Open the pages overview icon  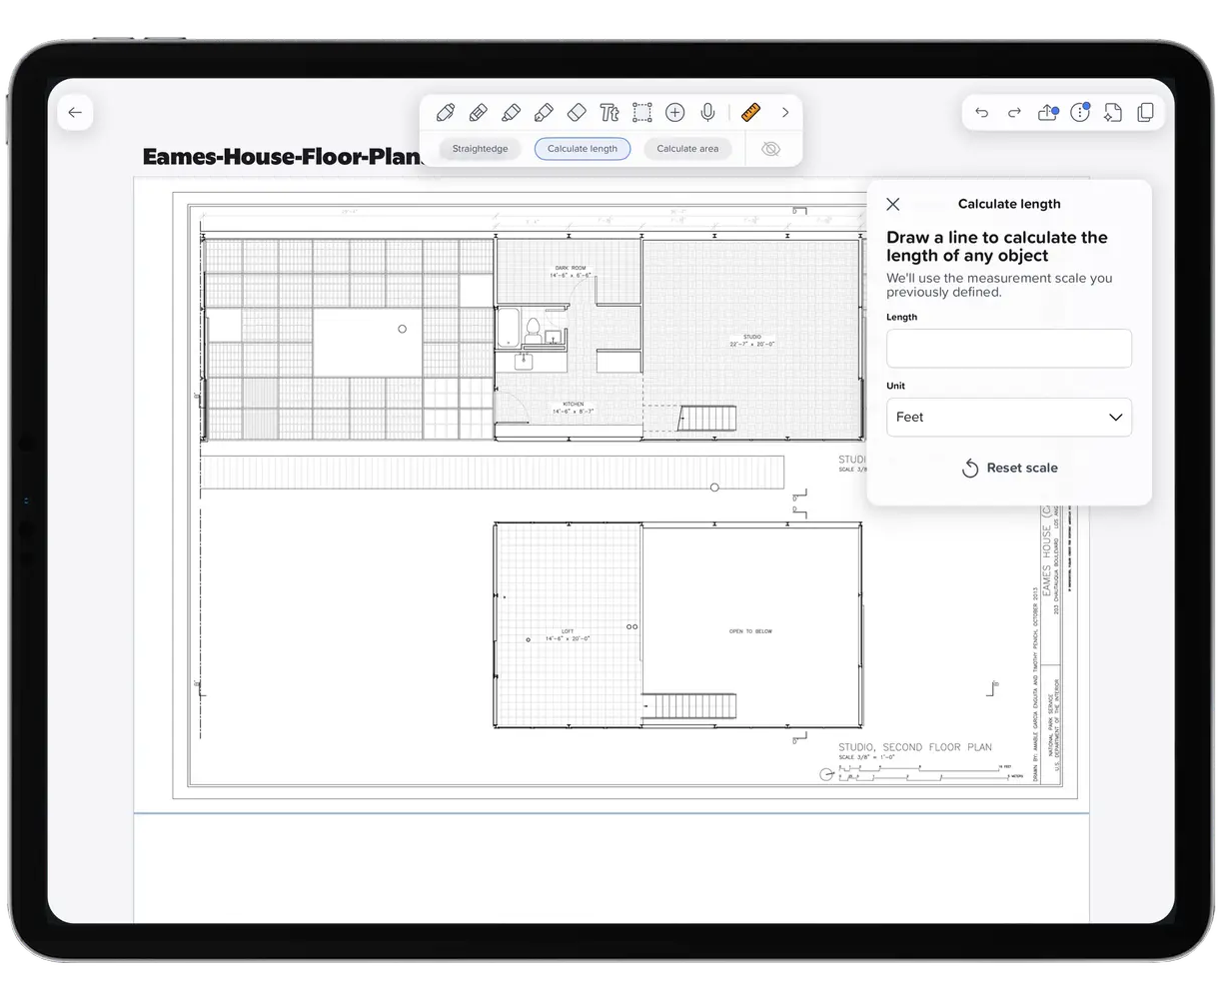pyautogui.click(x=1145, y=113)
